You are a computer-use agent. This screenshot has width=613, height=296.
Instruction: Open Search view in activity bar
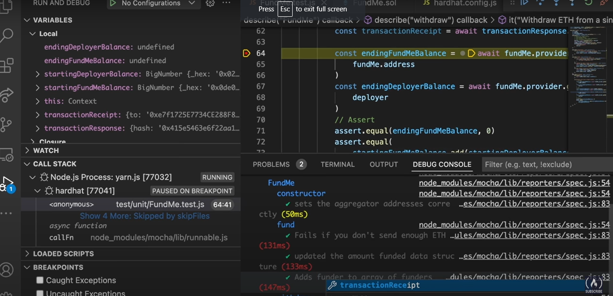6,35
